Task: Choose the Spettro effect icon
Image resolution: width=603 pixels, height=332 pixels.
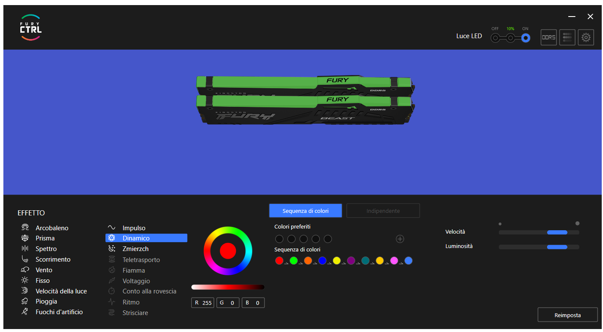Action: 25,249
